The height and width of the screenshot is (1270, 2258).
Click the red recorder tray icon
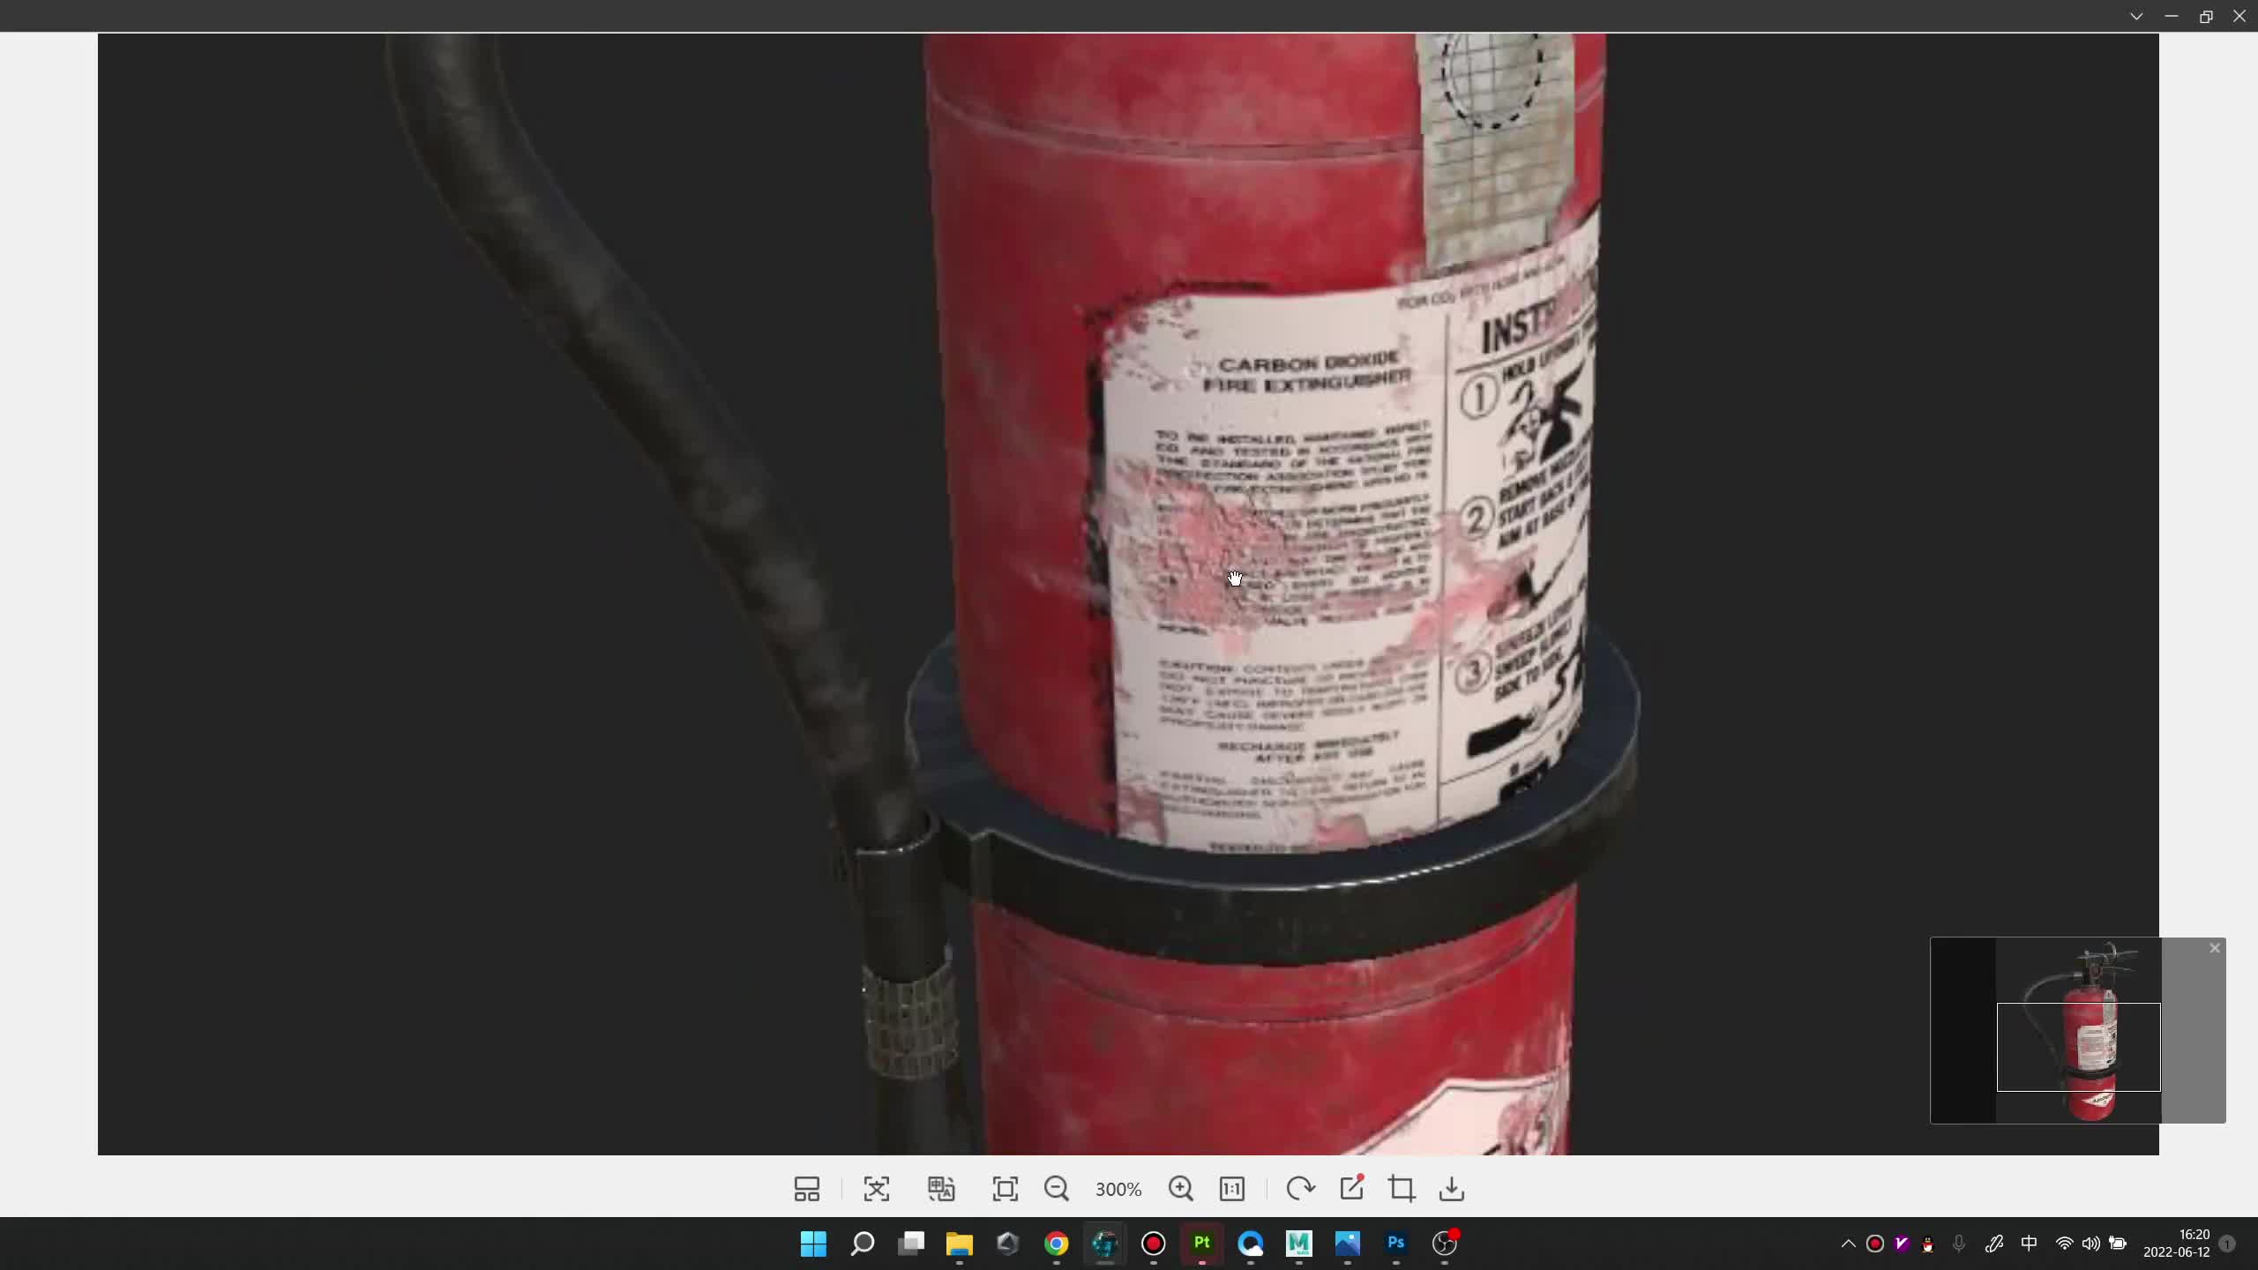pos(1875,1244)
